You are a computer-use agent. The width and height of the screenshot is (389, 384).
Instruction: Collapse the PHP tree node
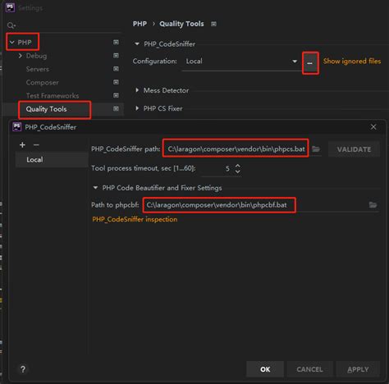(11, 43)
